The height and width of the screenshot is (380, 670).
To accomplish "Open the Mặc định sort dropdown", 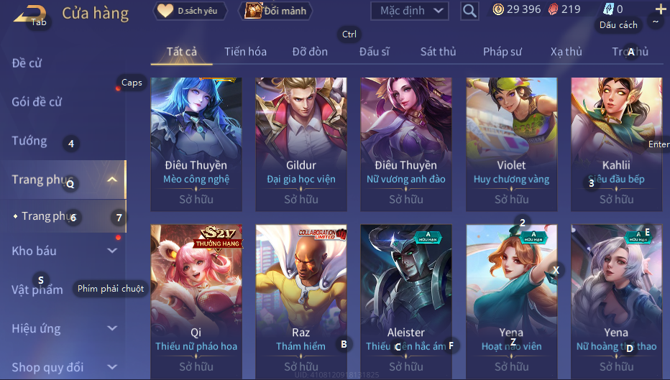I will 409,11.
